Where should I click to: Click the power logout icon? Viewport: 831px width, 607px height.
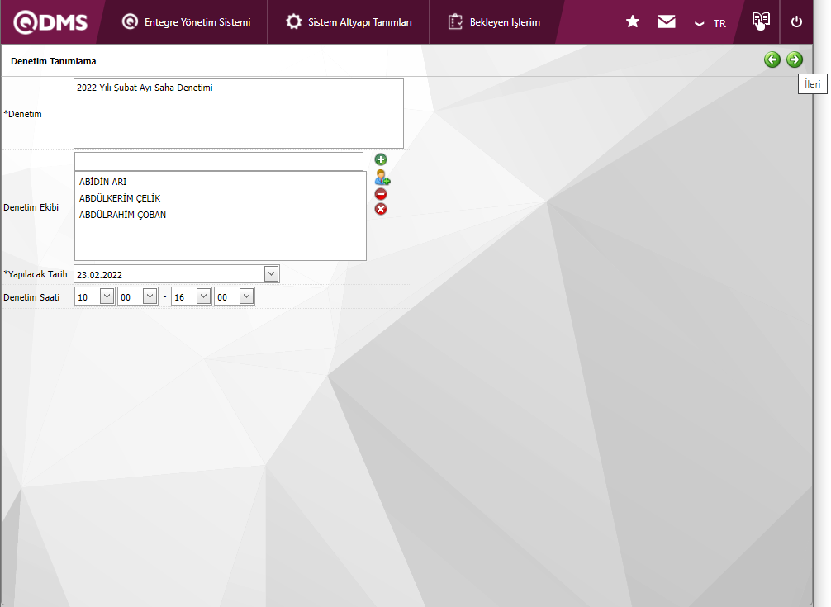(x=796, y=21)
